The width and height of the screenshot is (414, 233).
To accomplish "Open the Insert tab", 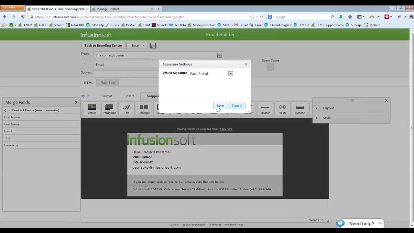I will pos(130,96).
